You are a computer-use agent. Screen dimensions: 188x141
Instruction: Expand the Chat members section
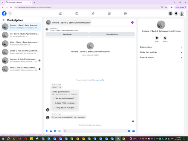[161, 47]
